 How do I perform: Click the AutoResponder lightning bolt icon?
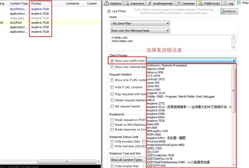150,3
